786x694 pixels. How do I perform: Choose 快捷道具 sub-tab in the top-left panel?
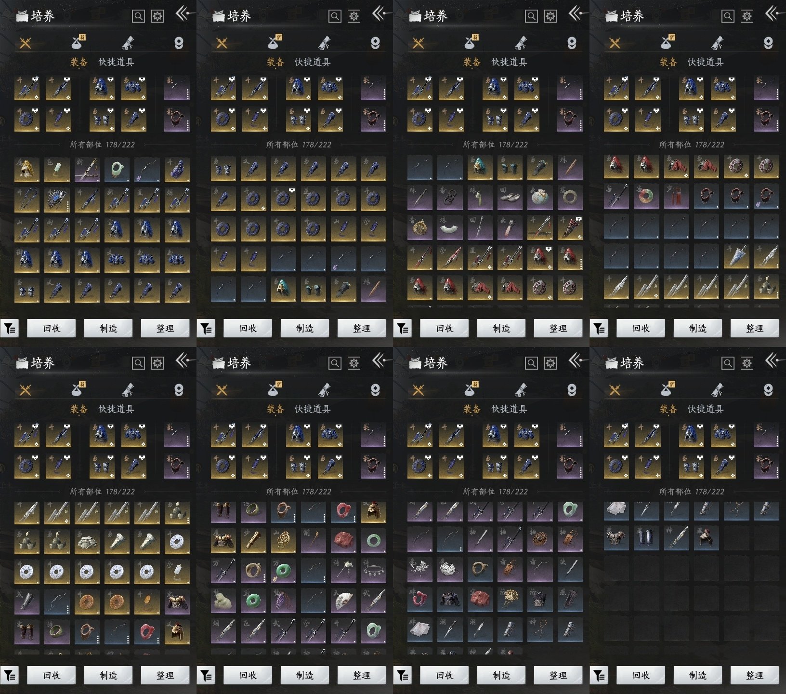click(x=116, y=62)
